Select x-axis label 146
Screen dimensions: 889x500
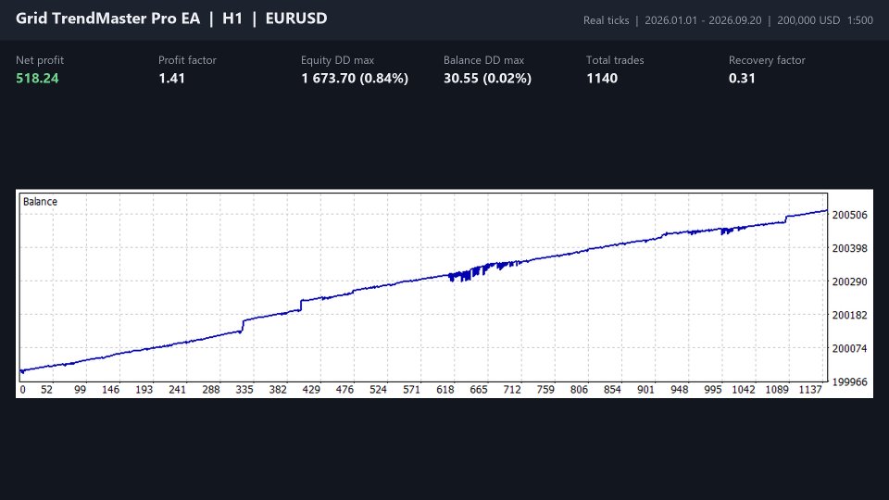[x=110, y=390]
